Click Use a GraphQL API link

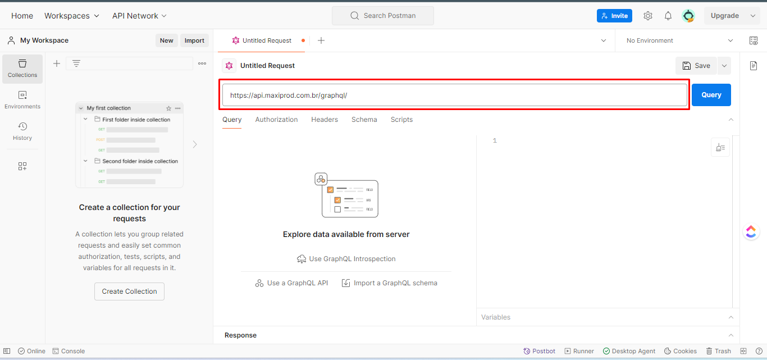(291, 283)
